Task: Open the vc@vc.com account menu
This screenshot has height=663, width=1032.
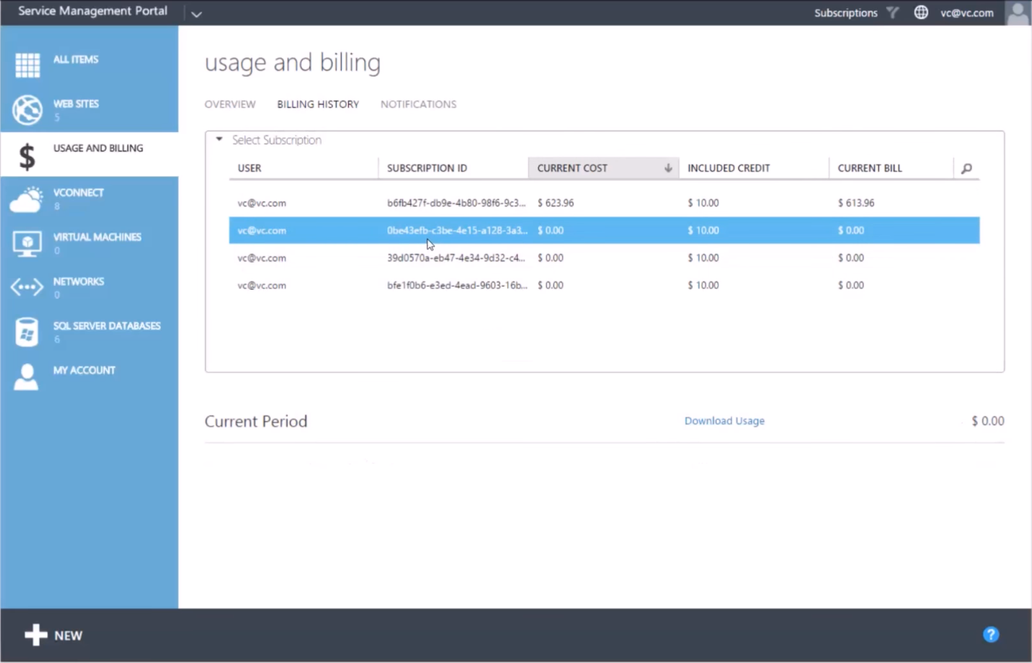Action: [967, 12]
